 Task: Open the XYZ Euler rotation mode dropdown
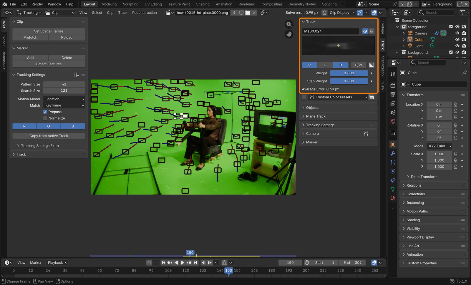440,146
